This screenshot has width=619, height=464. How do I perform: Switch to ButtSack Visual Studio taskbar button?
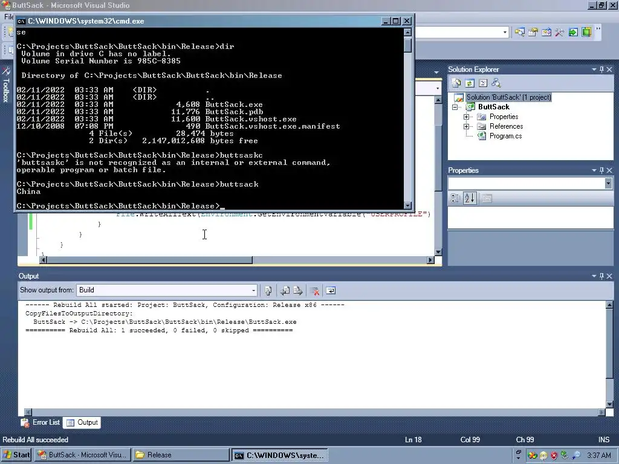pos(82,455)
